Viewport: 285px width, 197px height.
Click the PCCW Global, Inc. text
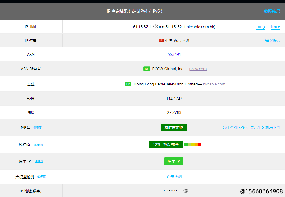(168, 69)
